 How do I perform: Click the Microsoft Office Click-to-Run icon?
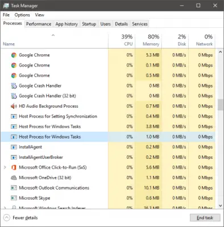pos(14,167)
